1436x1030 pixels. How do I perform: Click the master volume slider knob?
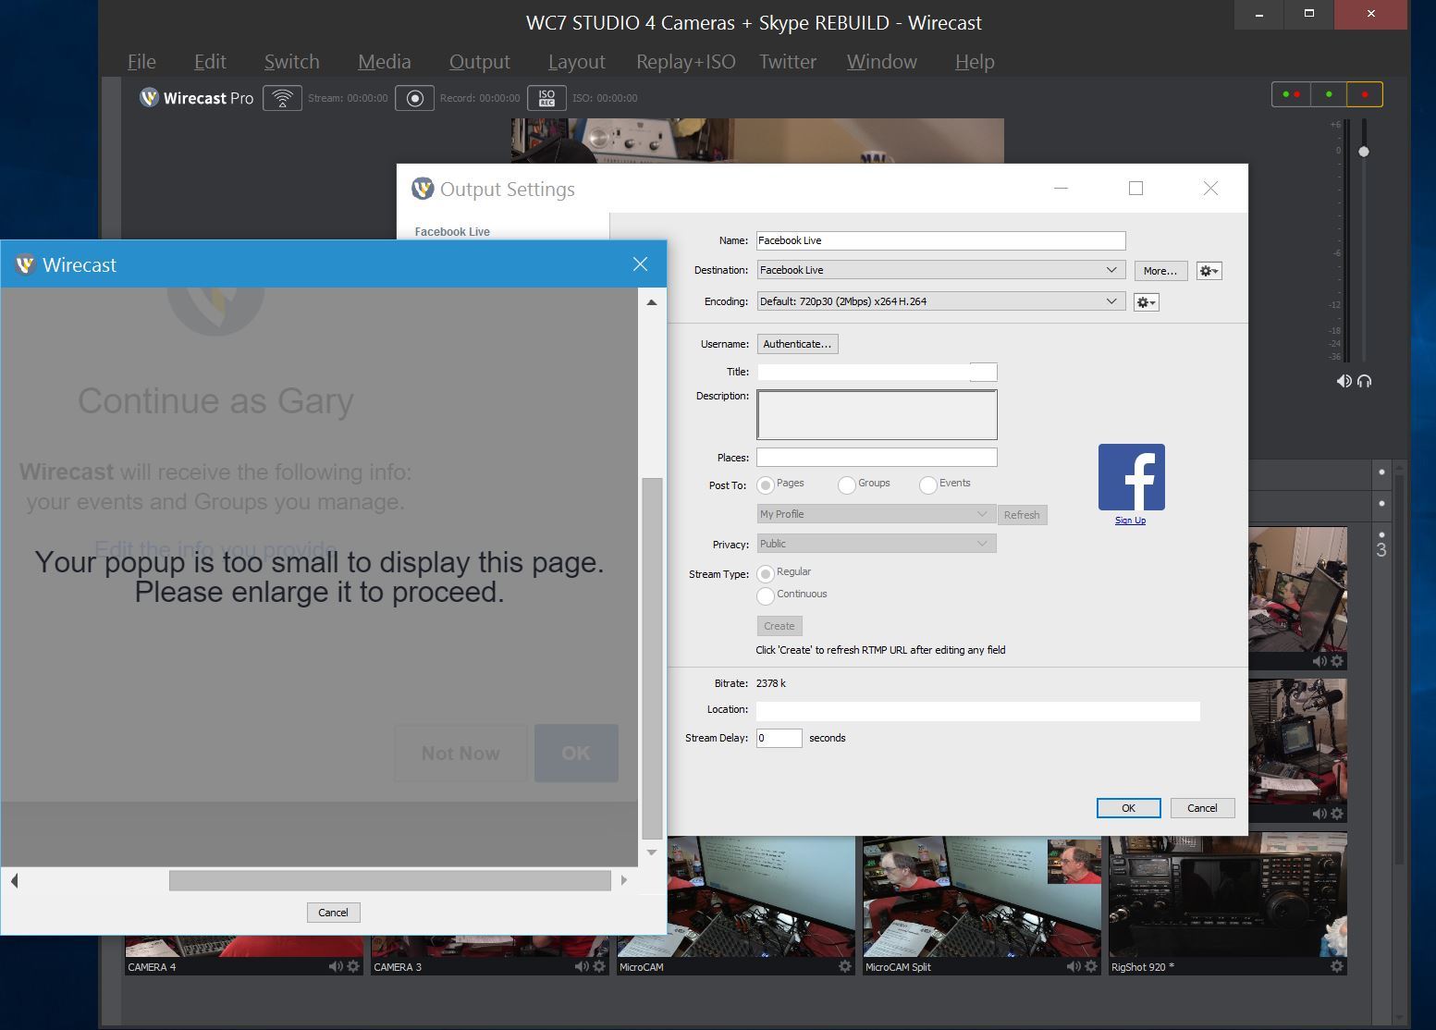(x=1363, y=152)
